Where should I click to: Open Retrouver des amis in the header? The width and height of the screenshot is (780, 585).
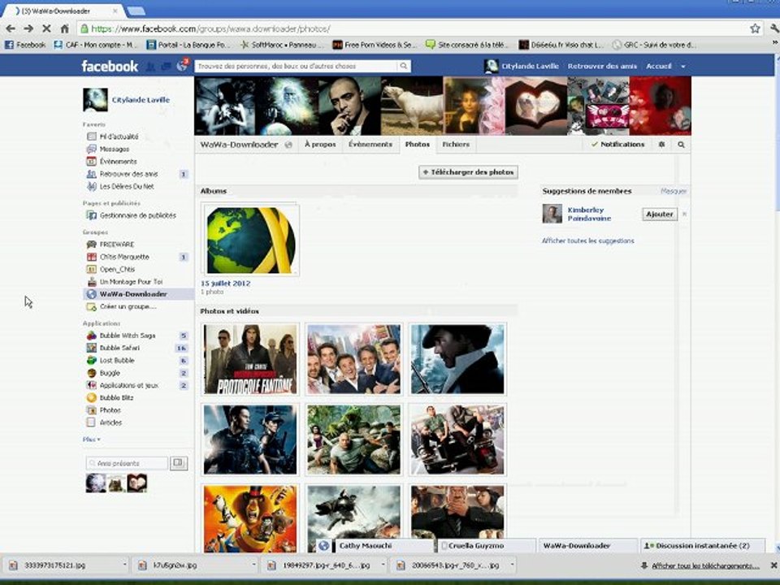[602, 66]
